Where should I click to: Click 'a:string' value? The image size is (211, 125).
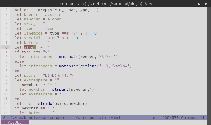(x=55, y=15)
